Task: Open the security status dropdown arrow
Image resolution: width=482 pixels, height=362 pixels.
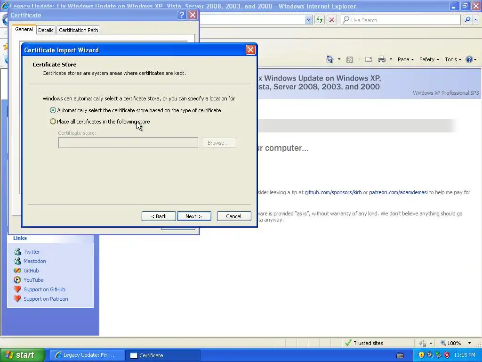Action: [431, 343]
